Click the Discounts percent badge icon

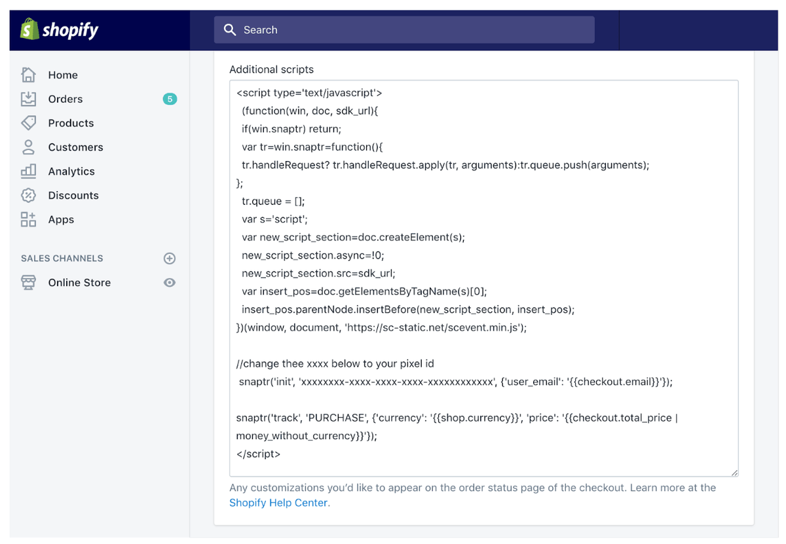click(28, 195)
